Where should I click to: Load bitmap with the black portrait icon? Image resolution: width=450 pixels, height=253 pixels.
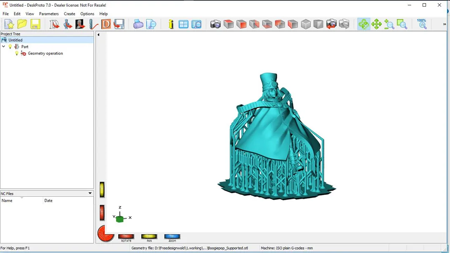pyautogui.click(x=80, y=24)
